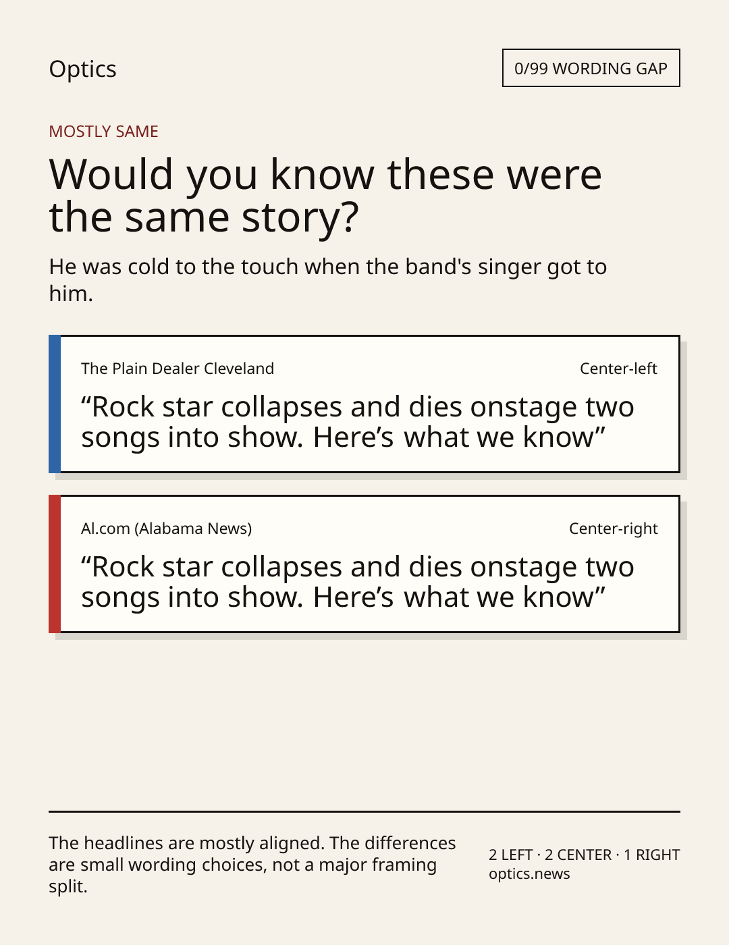This screenshot has height=945, width=729.
Task: Click the Plain Dealer quoted headline text
Action: (358, 422)
